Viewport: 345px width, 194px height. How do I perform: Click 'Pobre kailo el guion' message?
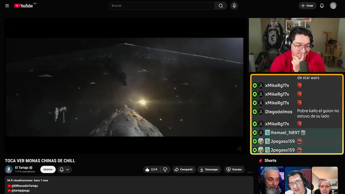318,113
